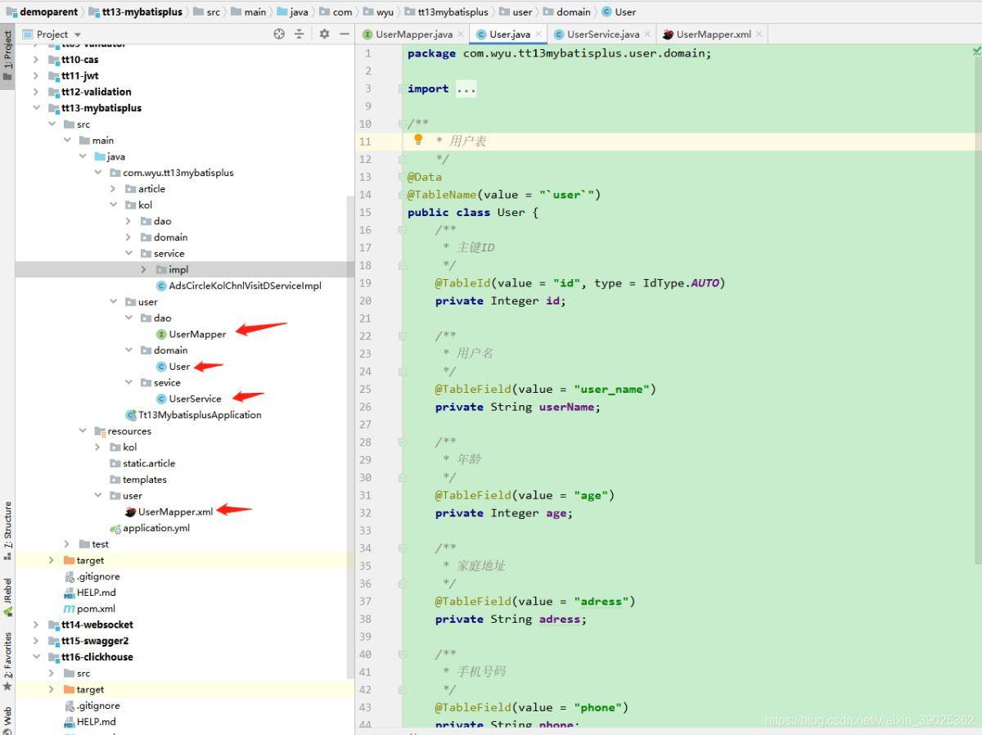Expand the target folder under tt13-mybatisplus
This screenshot has height=735, width=982.
pos(52,561)
